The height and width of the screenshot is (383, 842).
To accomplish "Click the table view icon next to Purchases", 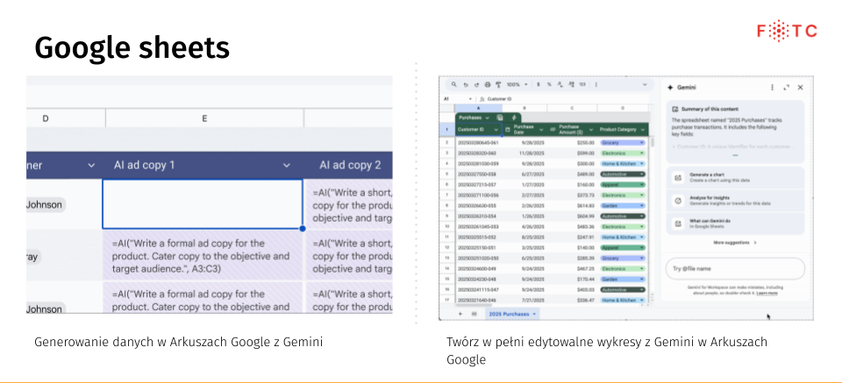I will click(500, 117).
